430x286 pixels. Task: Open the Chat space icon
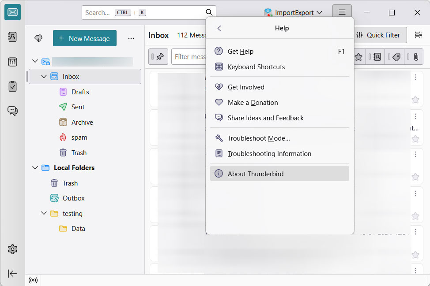(x=12, y=111)
